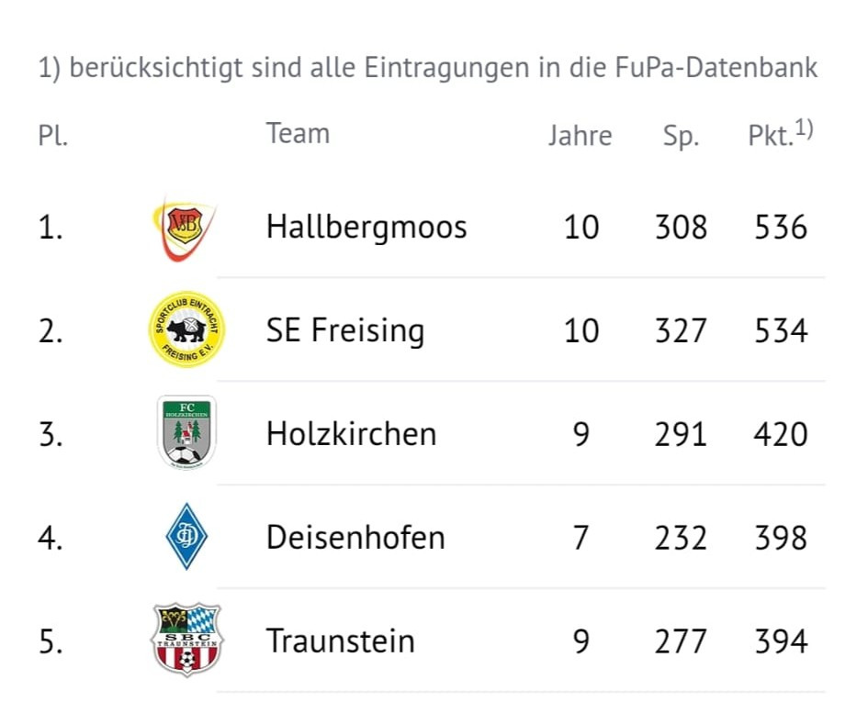The image size is (868, 724).
Task: Click the VfB Hallbergmoos club crest
Action: tap(186, 227)
